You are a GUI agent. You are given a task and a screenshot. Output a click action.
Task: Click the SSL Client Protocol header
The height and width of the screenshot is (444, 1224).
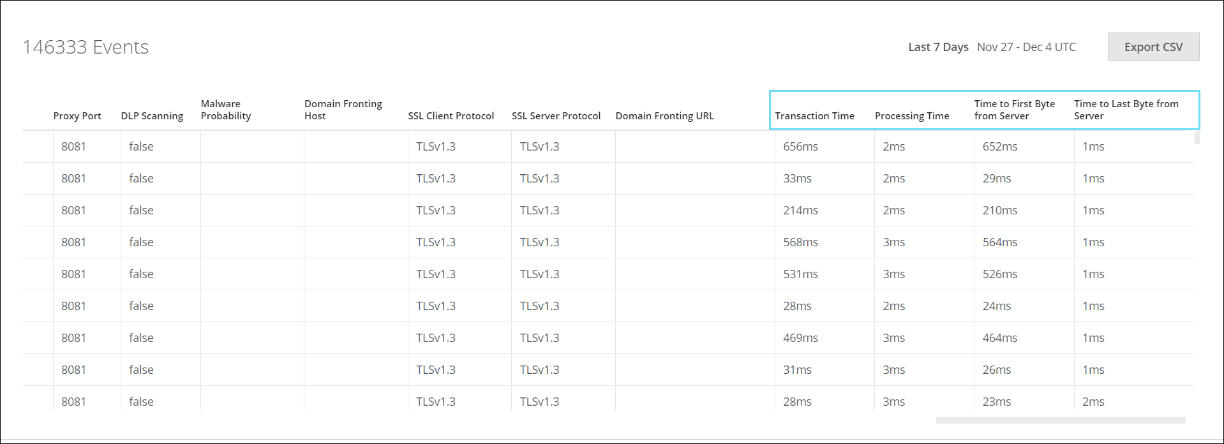(451, 115)
